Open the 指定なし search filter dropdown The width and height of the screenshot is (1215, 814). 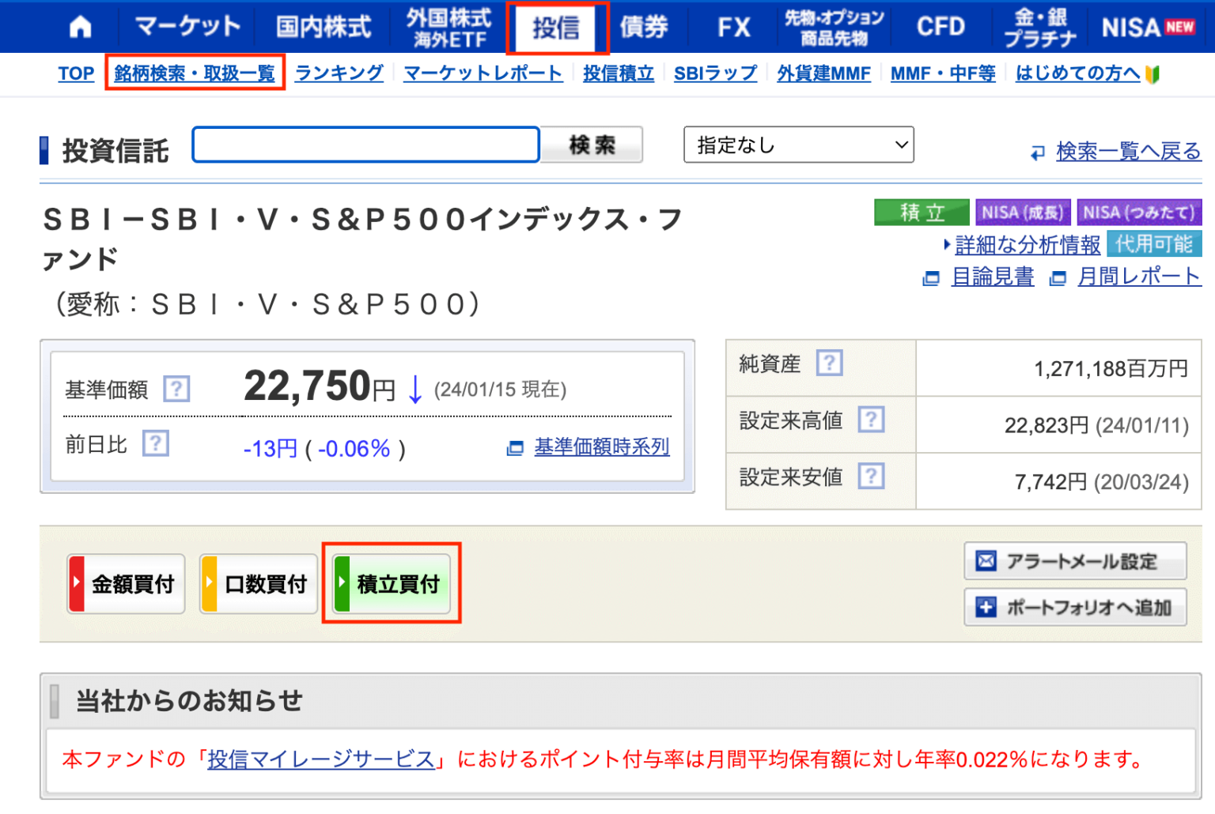(x=798, y=145)
